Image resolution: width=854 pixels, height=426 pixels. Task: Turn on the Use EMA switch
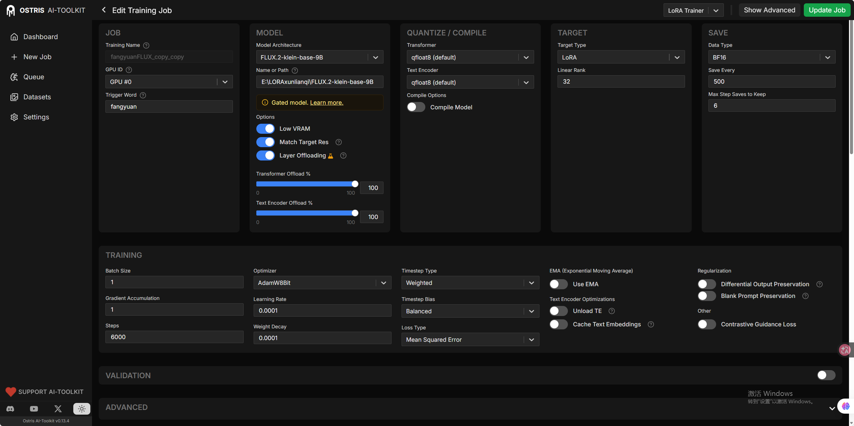point(559,284)
